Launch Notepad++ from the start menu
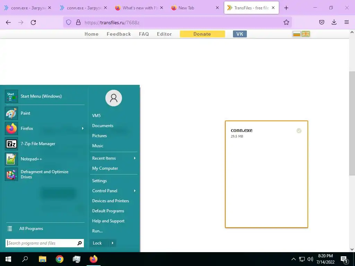Screen dimensions: 355x266 [45, 159]
